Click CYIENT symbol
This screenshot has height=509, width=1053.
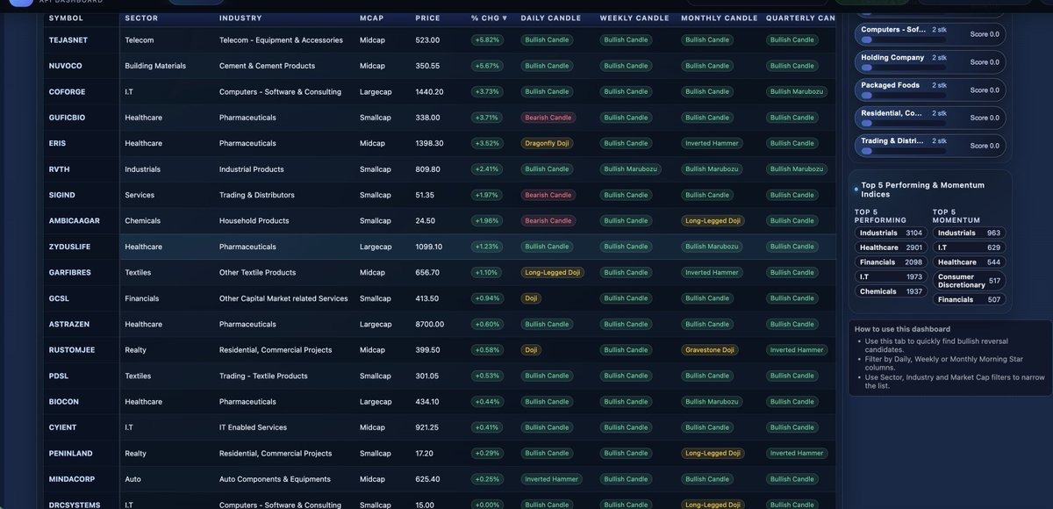click(x=63, y=427)
